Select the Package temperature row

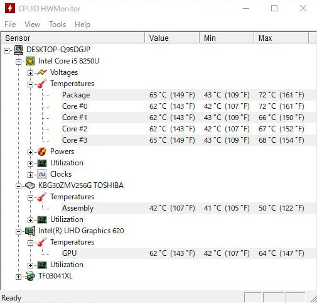(188, 95)
